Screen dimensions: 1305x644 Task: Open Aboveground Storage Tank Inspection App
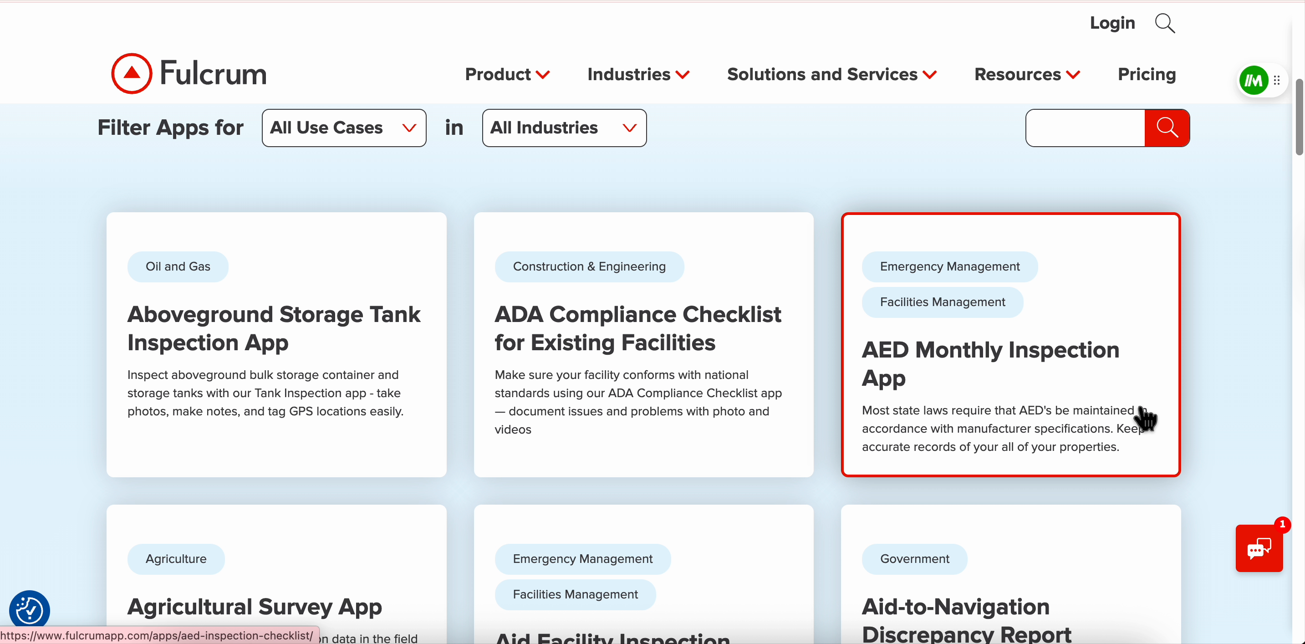click(274, 328)
